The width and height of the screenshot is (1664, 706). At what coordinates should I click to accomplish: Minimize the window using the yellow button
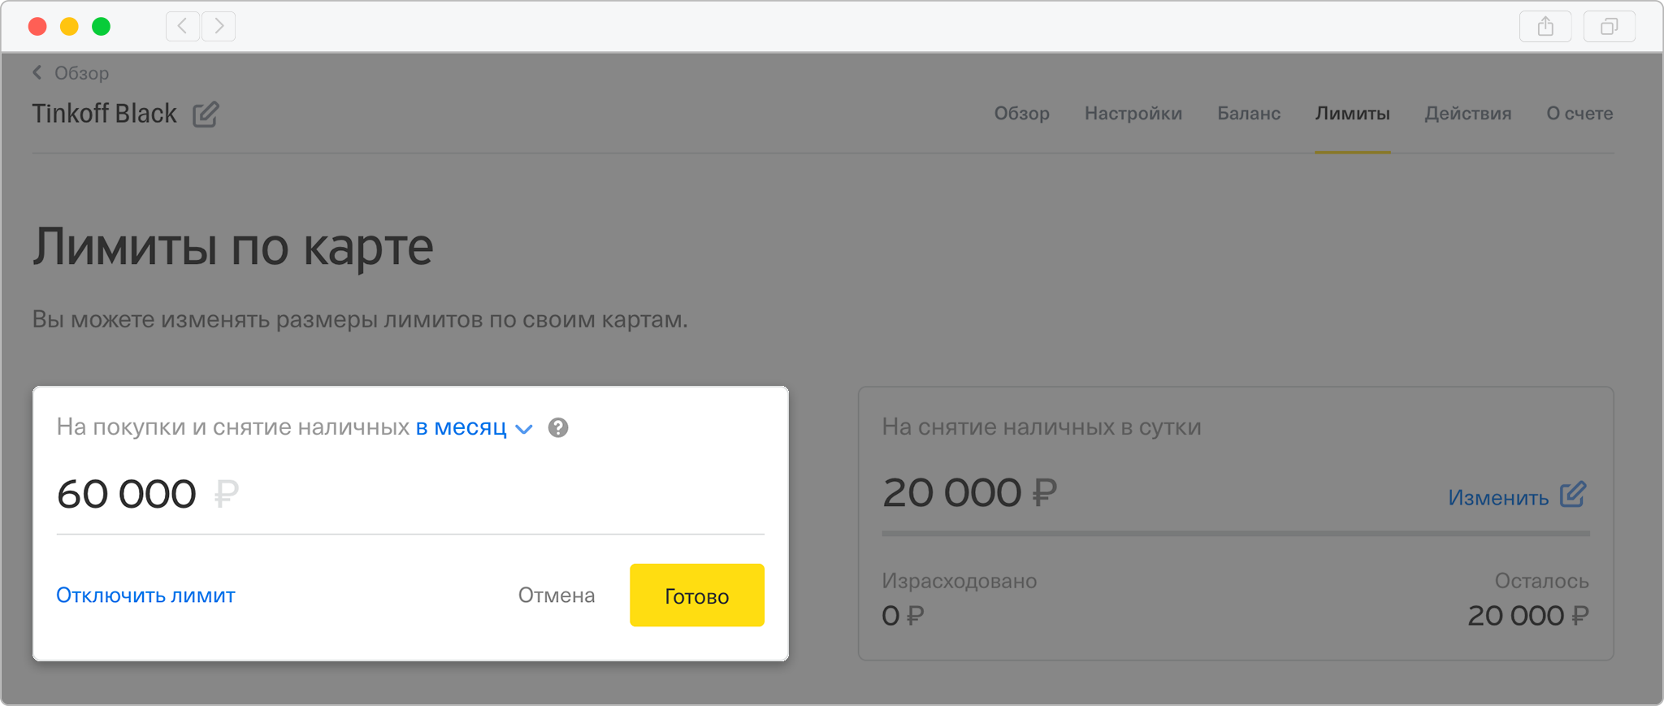tap(69, 27)
